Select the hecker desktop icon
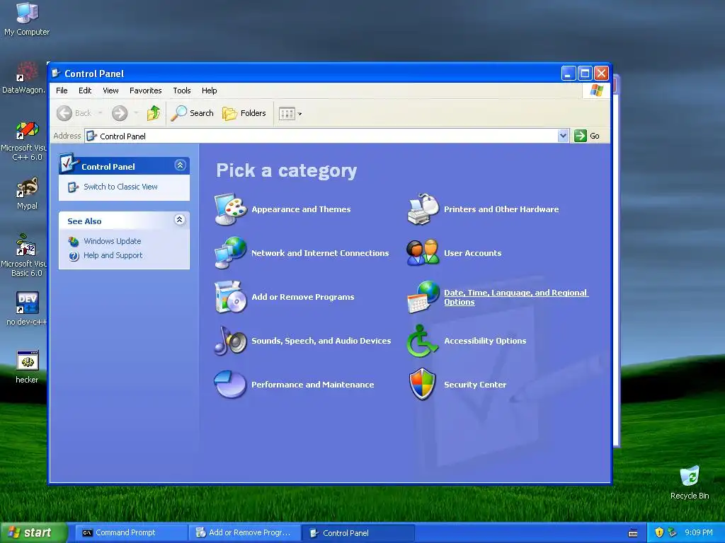The width and height of the screenshot is (725, 543). pyautogui.click(x=27, y=367)
